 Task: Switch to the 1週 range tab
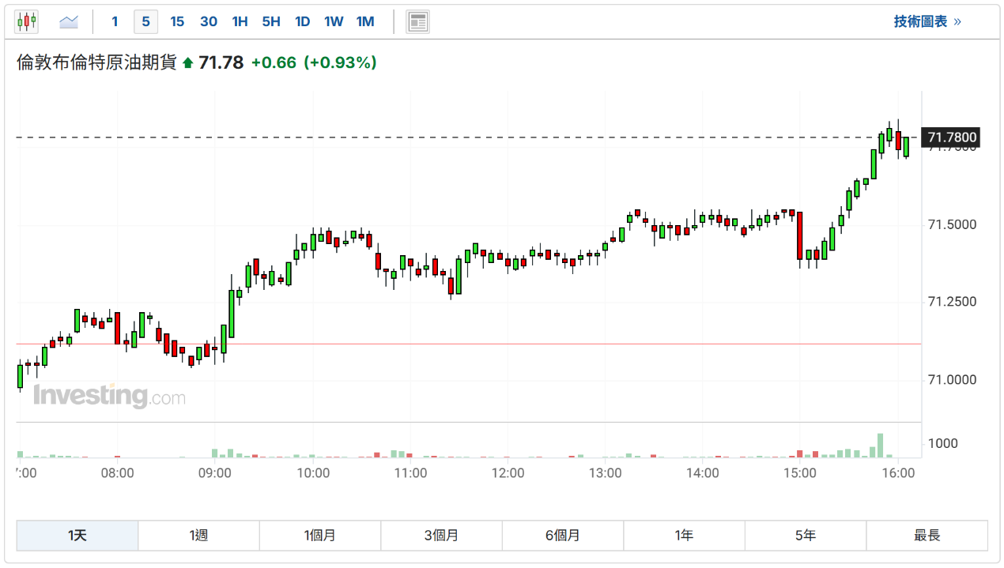coord(198,536)
